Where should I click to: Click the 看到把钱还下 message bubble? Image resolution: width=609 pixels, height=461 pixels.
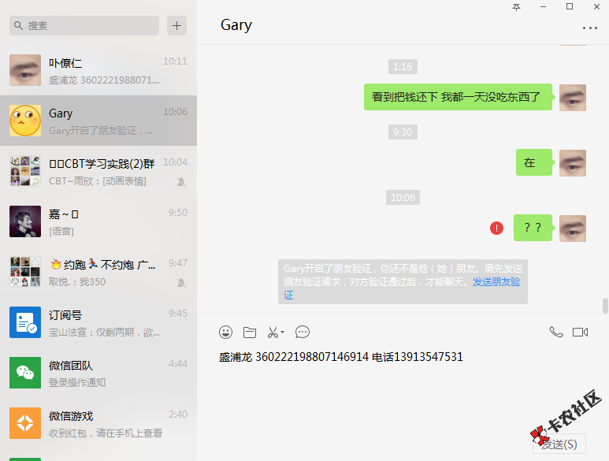coord(458,97)
